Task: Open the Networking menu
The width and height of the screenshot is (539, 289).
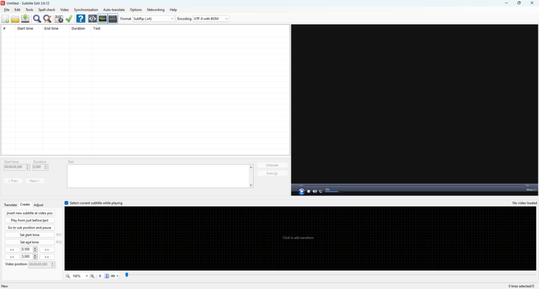Action: [x=155, y=10]
